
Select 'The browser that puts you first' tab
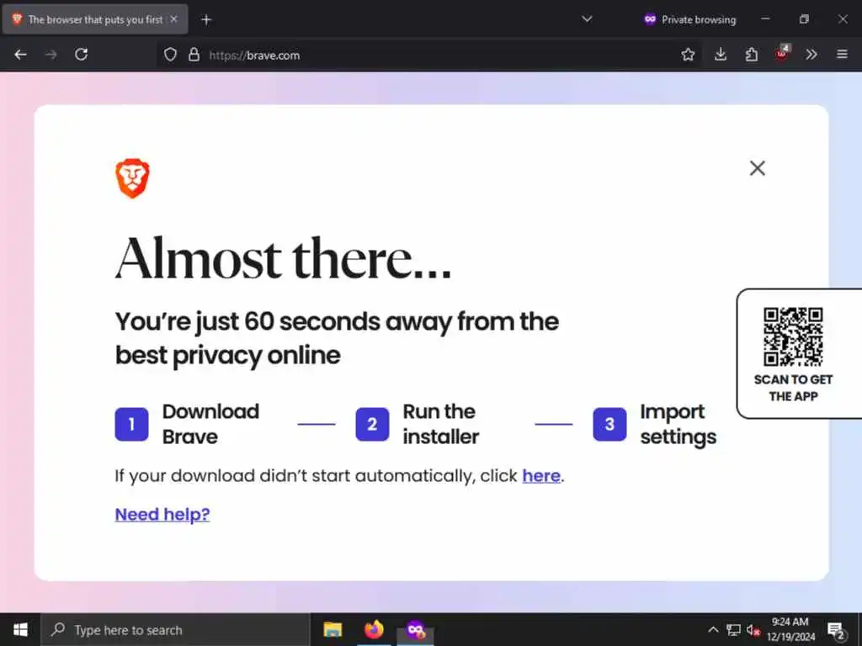[94, 20]
